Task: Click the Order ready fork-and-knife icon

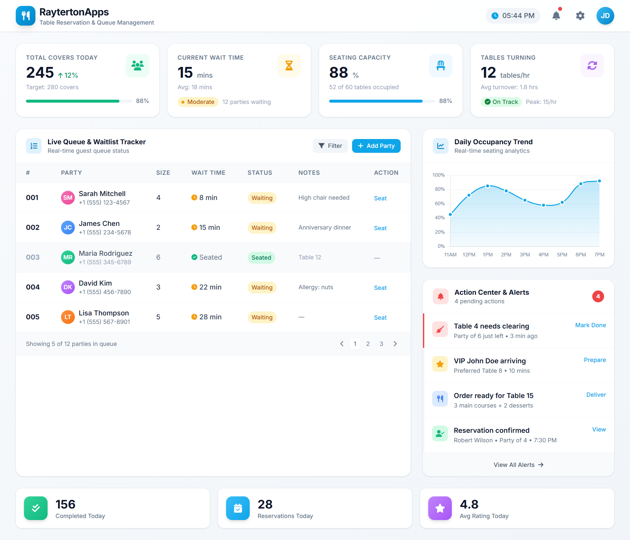Action: tap(440, 398)
